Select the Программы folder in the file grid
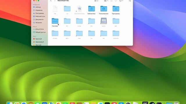This screenshot has width=186, height=104. click(116, 10)
